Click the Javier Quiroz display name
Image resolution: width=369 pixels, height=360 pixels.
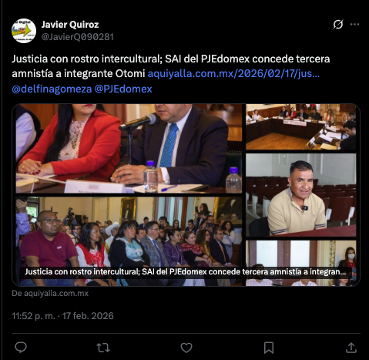70,25
